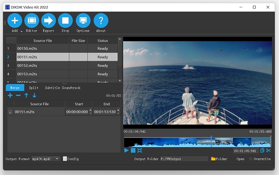Click the copy position icon next to the time field
The height and width of the screenshot is (175, 279).
(x=262, y=150)
